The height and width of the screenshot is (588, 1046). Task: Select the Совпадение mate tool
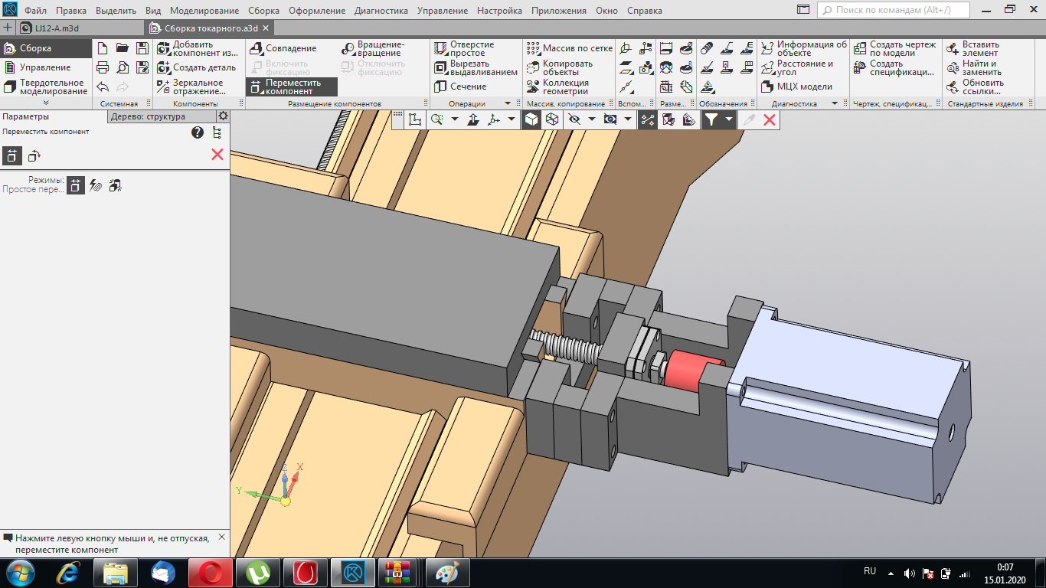tap(282, 48)
